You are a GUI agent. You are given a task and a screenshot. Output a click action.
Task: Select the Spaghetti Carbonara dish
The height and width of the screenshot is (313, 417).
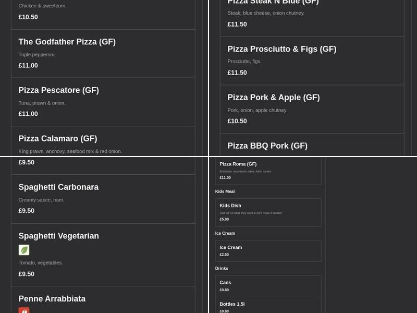[58, 187]
